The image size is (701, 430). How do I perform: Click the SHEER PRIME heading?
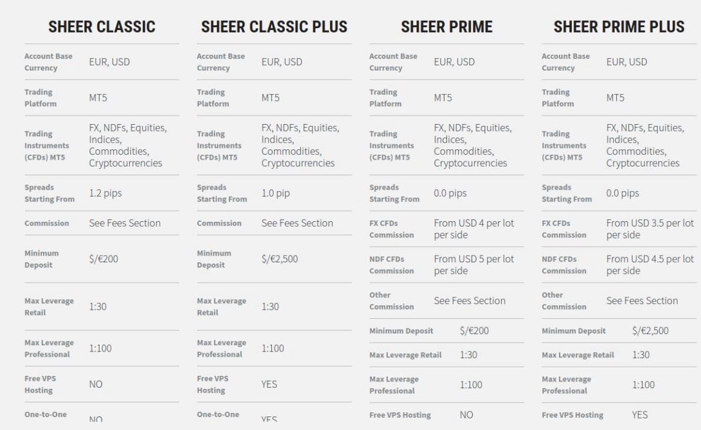tap(446, 27)
